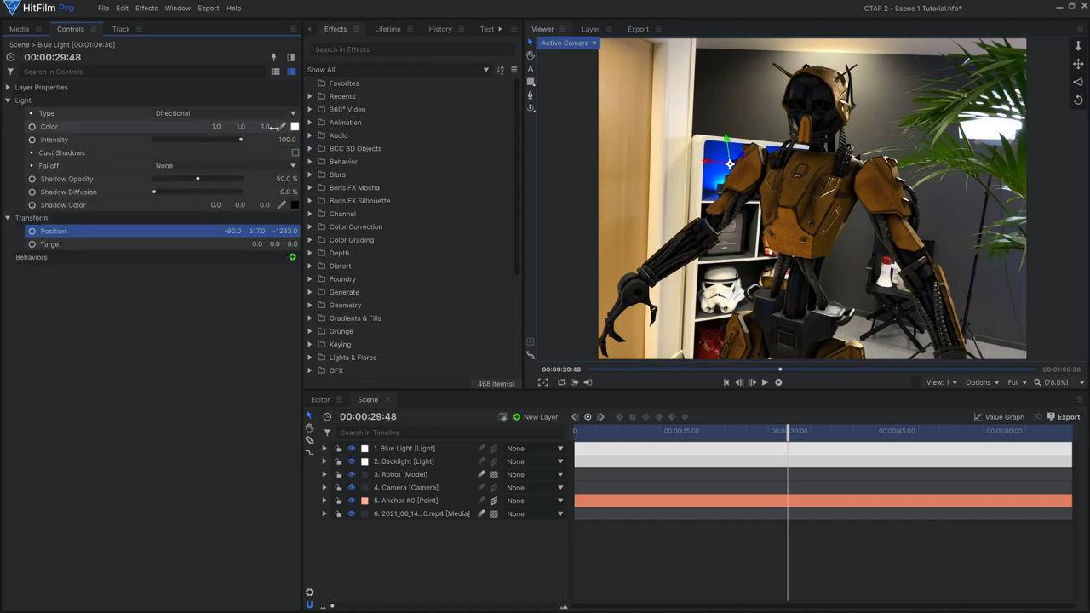
Task: Click the full screen preview icon in viewer
Action: [x=542, y=382]
